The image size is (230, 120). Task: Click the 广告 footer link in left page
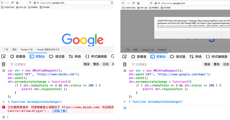pyautogui.click(x=6, y=50)
